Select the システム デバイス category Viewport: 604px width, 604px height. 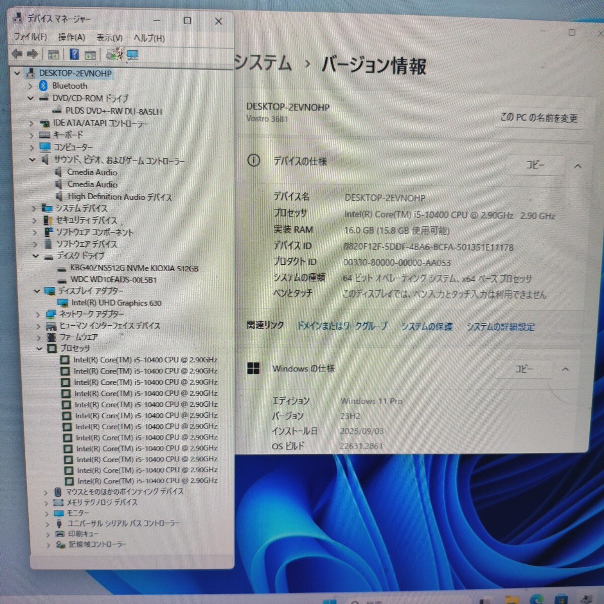pos(81,208)
